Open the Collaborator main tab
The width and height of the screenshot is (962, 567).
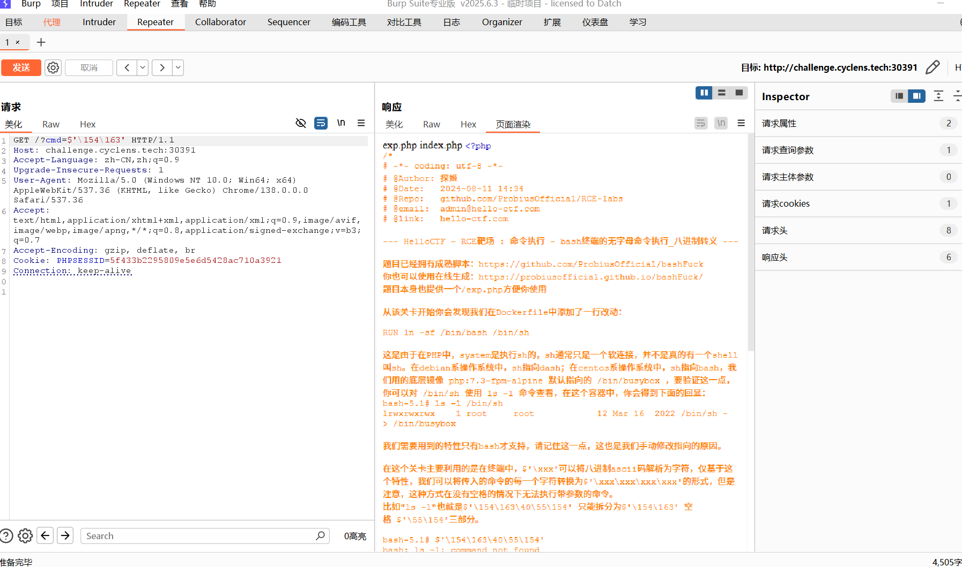coord(220,22)
